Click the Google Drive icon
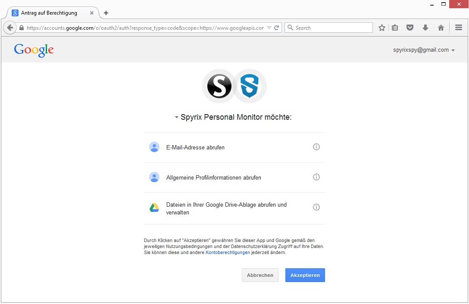 pos(154,208)
